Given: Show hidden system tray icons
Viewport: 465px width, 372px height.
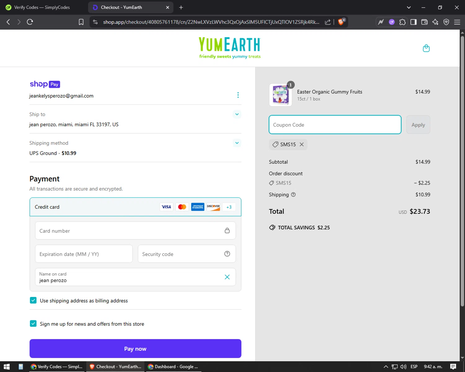Looking at the screenshot, I should (386, 366).
